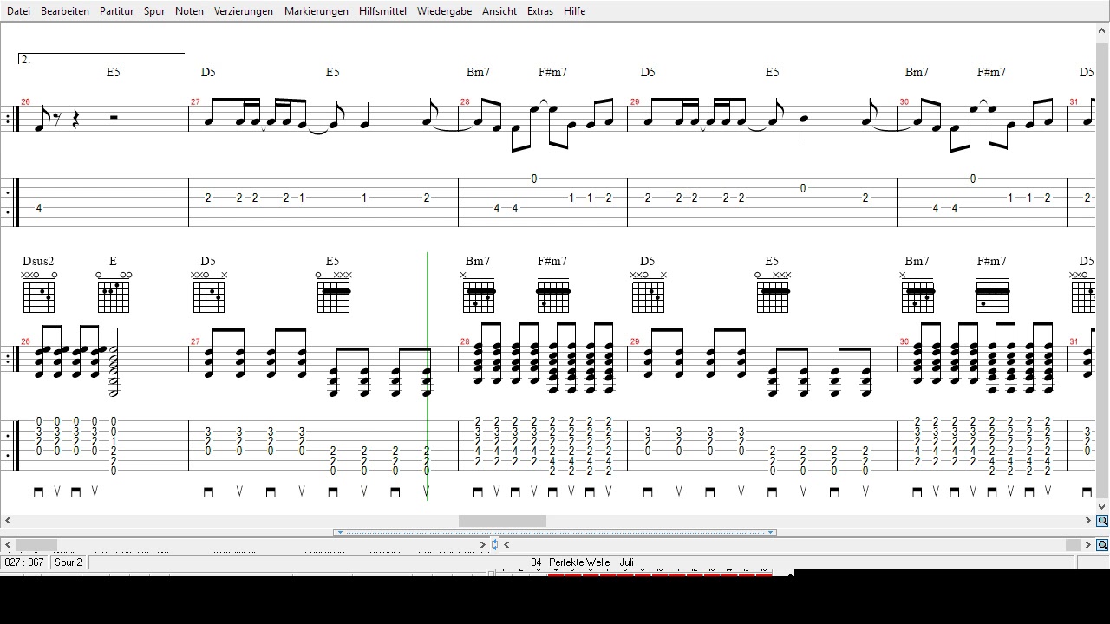Select the Bm7 chord diagram in measure 28
Viewport: 1110px width, 624px height.
478,292
